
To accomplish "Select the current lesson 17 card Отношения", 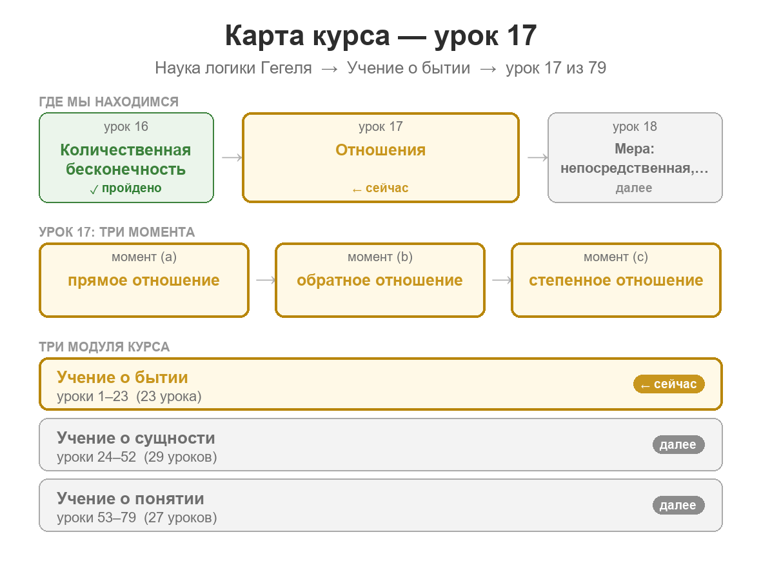I will click(380, 158).
